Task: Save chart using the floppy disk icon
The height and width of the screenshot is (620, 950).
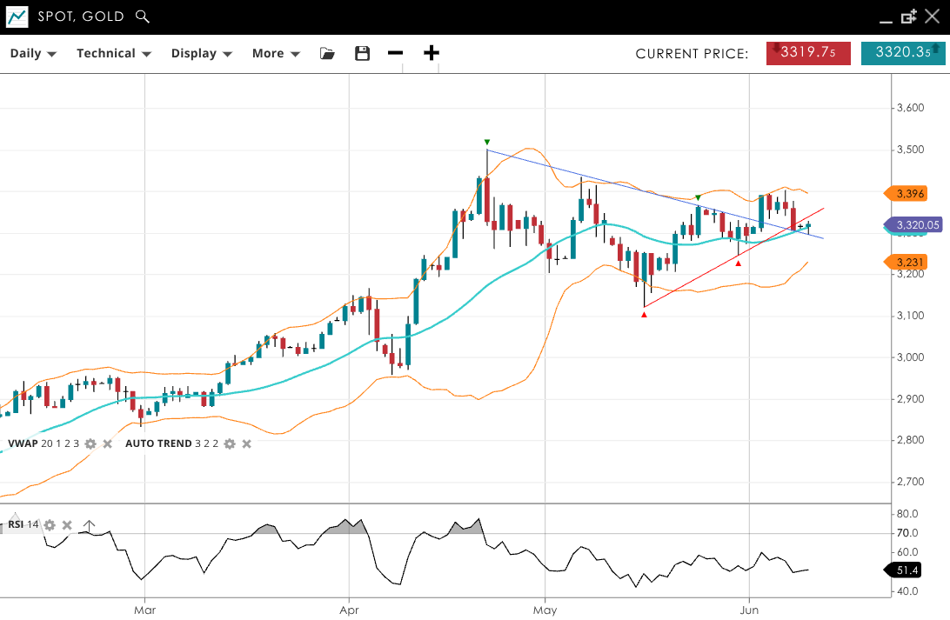Action: [363, 53]
